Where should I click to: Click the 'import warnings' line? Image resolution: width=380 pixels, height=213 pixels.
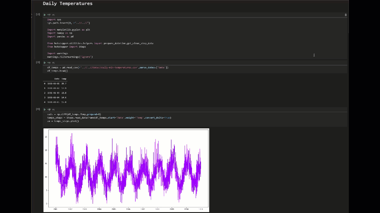tap(58, 53)
